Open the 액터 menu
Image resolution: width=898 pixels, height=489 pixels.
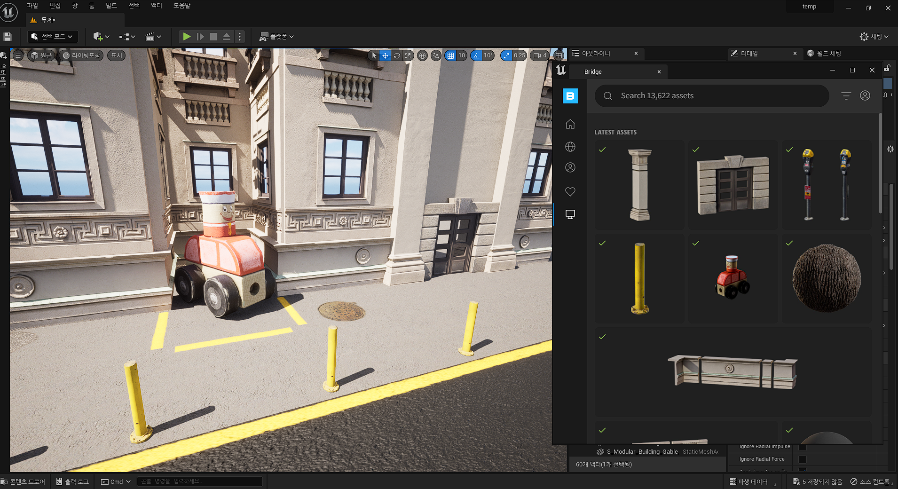[x=157, y=6]
